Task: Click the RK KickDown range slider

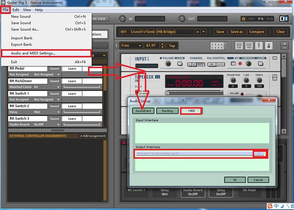Action: (x=82, y=87)
